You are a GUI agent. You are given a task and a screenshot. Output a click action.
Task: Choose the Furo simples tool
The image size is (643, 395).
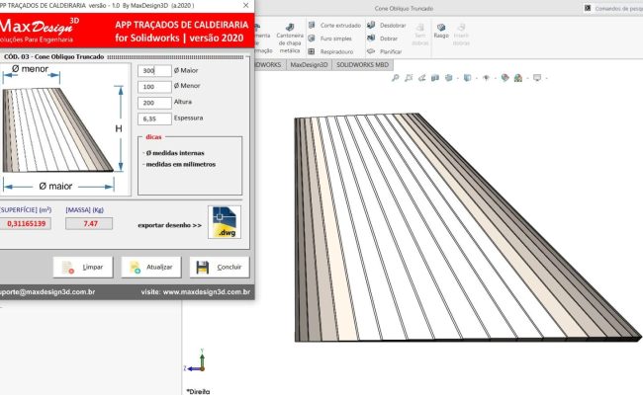[330, 39]
